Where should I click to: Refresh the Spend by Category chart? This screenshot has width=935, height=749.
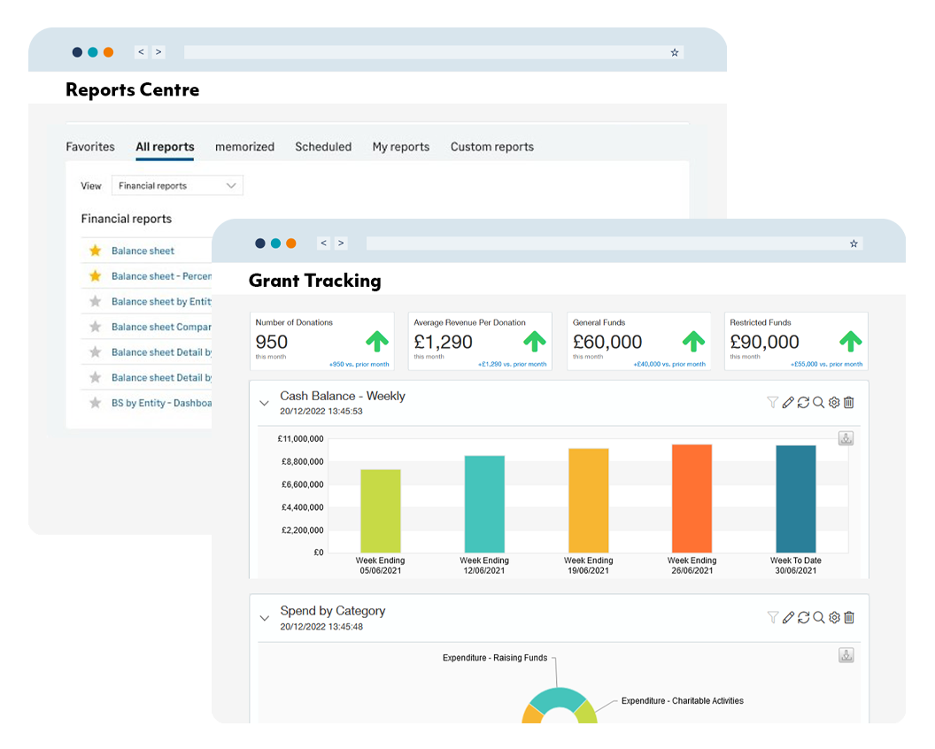804,617
